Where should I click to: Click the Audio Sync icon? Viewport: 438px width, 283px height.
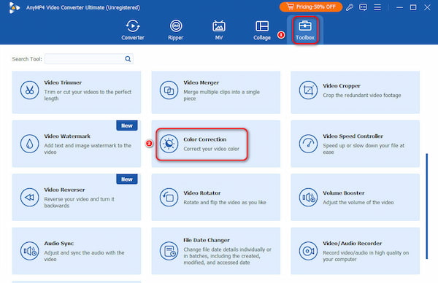pos(29,251)
